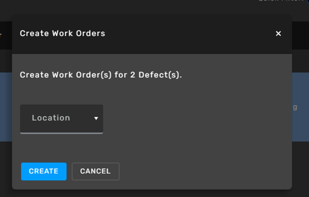
Task: Click the dimmed backdrop above the dialog
Action: coord(138,7)
